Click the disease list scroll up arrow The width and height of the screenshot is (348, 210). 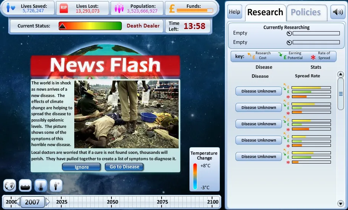[341, 74]
